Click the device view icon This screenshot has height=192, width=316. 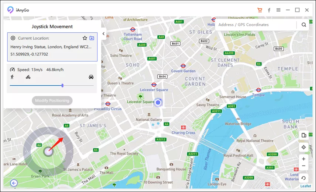[x=304, y=135]
